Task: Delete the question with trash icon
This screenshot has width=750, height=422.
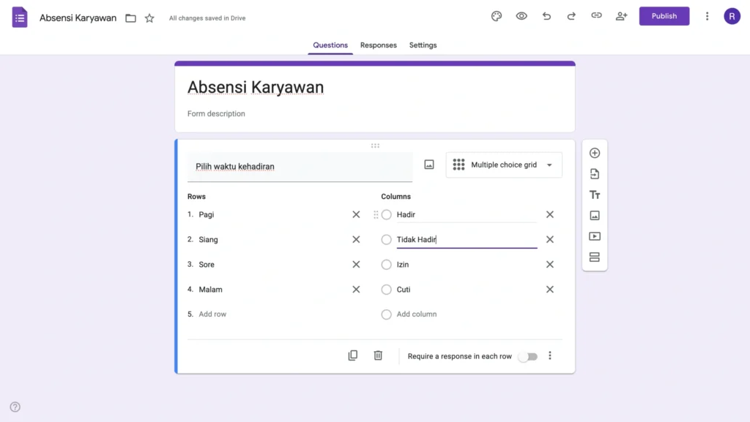Action: [378, 355]
